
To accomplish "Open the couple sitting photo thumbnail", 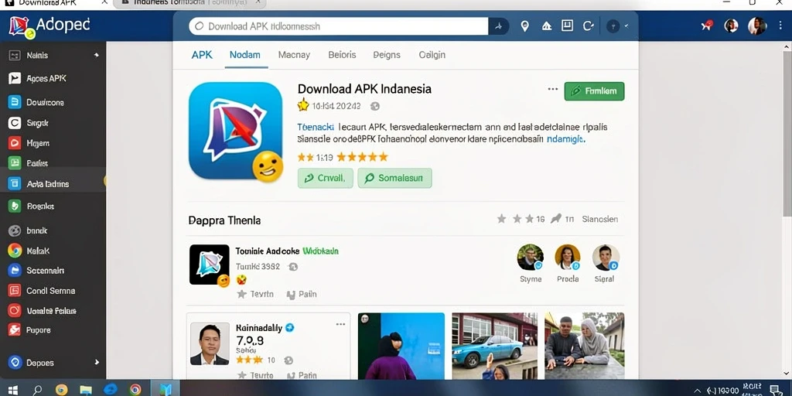I will point(585,346).
